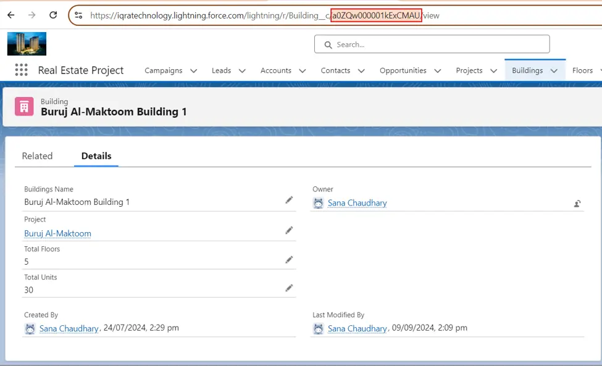The width and height of the screenshot is (602, 366).
Task: Open the Buildings navigation tab
Action: click(x=527, y=70)
